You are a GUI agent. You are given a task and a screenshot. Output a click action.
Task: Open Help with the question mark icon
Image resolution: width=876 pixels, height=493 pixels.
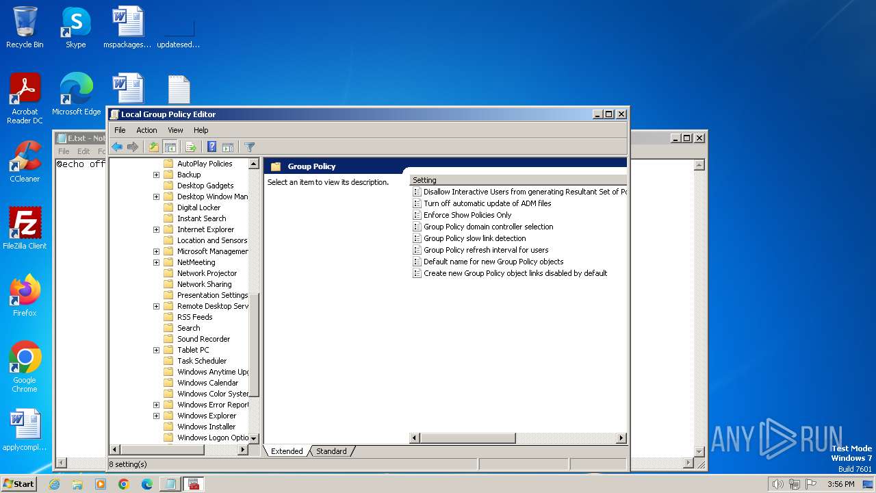(212, 147)
